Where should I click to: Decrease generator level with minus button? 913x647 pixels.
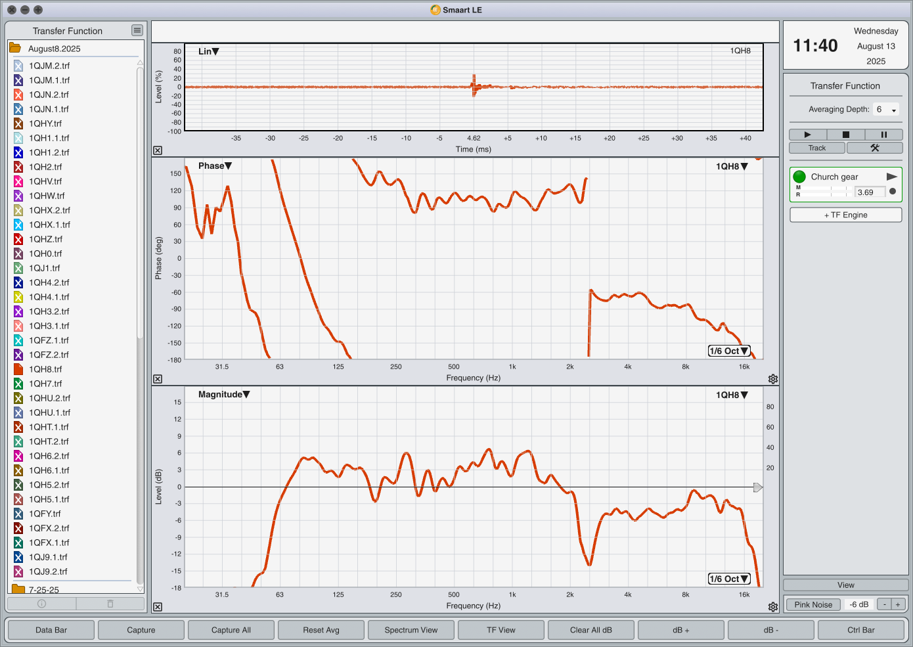tap(885, 604)
